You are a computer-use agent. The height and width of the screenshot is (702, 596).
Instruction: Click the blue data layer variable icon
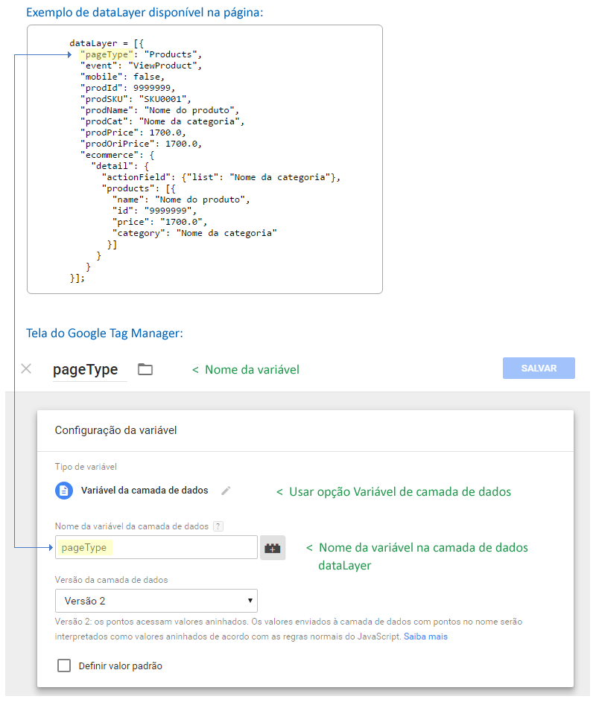pos(64,491)
